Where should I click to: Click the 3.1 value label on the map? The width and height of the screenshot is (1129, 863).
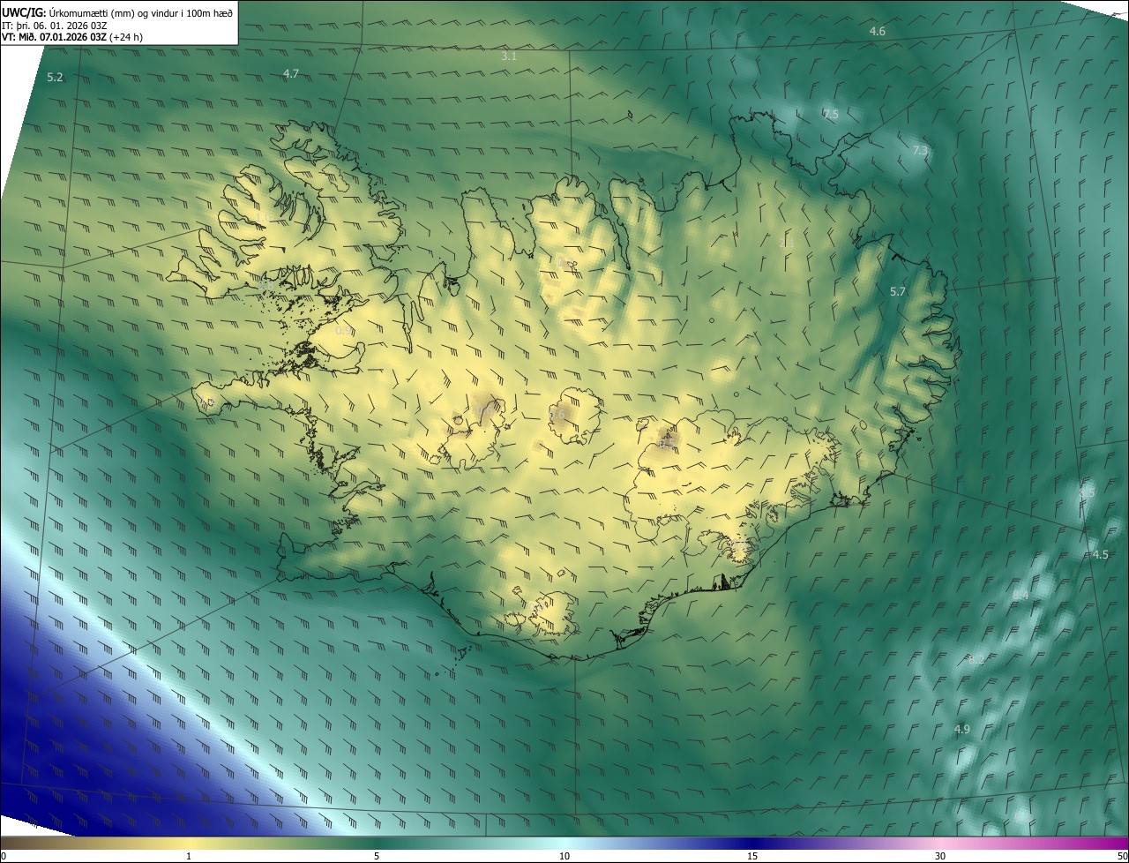pos(509,56)
